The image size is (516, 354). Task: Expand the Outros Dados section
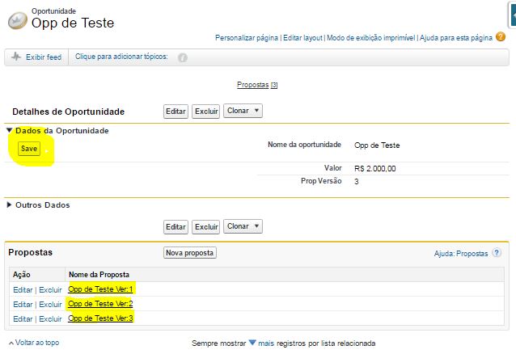click(x=10, y=204)
